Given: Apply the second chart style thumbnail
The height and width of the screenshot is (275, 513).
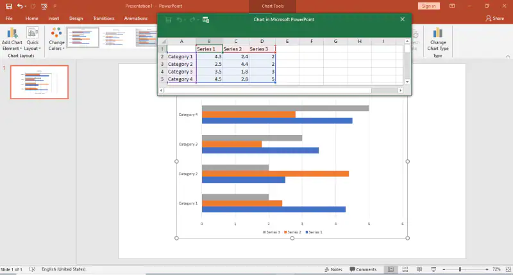Looking at the screenshot, I should point(116,37).
